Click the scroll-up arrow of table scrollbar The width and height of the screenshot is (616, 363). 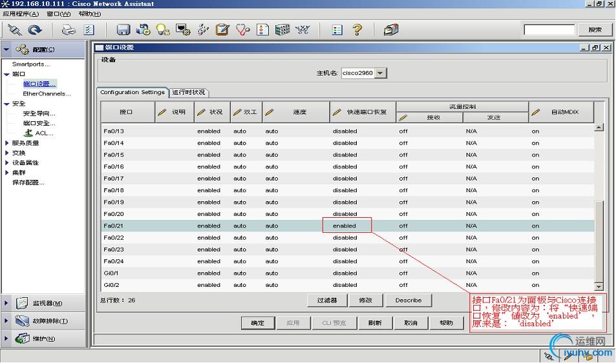pos(599,128)
